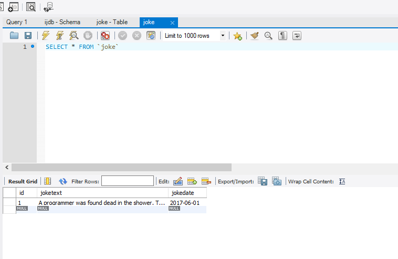This screenshot has height=259, width=398.
Task: Open find panel magnifier icon
Action: pyautogui.click(x=268, y=36)
